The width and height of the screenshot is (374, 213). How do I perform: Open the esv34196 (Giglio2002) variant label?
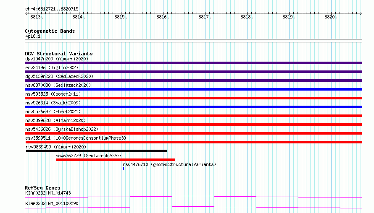coord(52,68)
